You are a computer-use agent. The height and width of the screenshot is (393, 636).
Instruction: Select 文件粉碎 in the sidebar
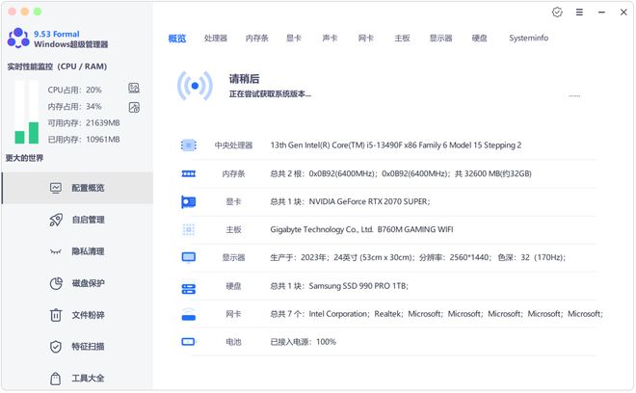[88, 315]
